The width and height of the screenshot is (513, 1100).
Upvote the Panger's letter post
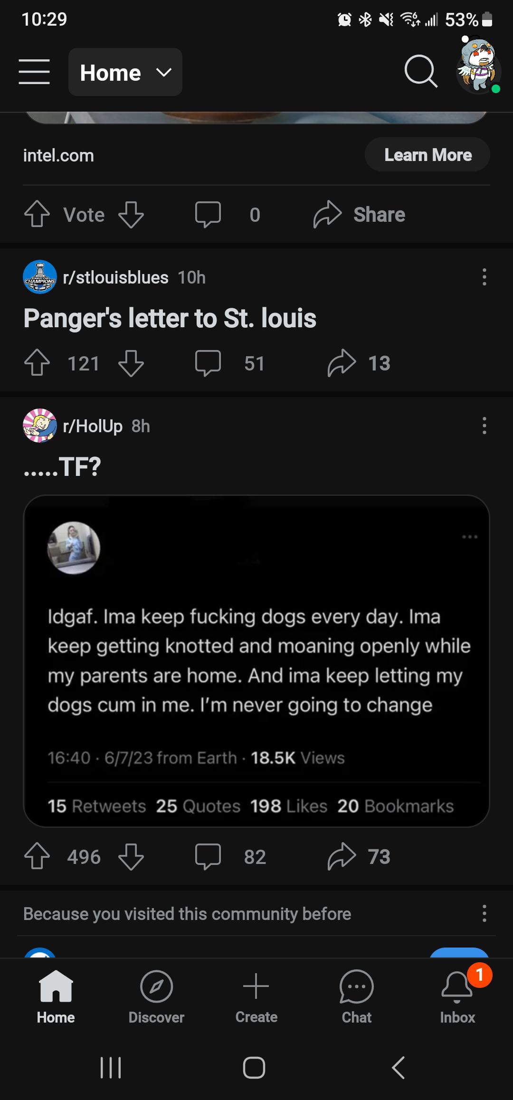pyautogui.click(x=37, y=363)
